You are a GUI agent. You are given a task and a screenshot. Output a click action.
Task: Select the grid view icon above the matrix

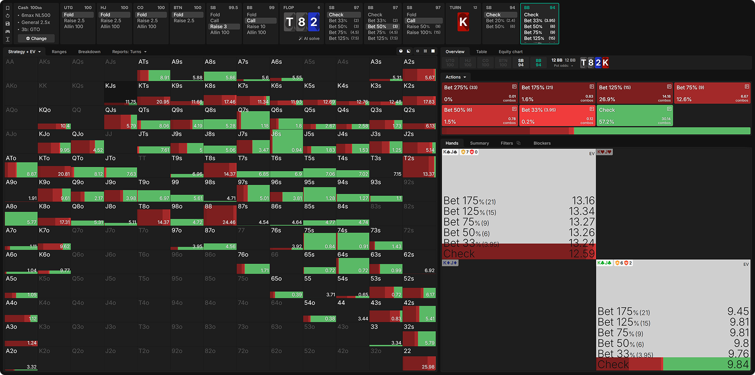[425, 51]
